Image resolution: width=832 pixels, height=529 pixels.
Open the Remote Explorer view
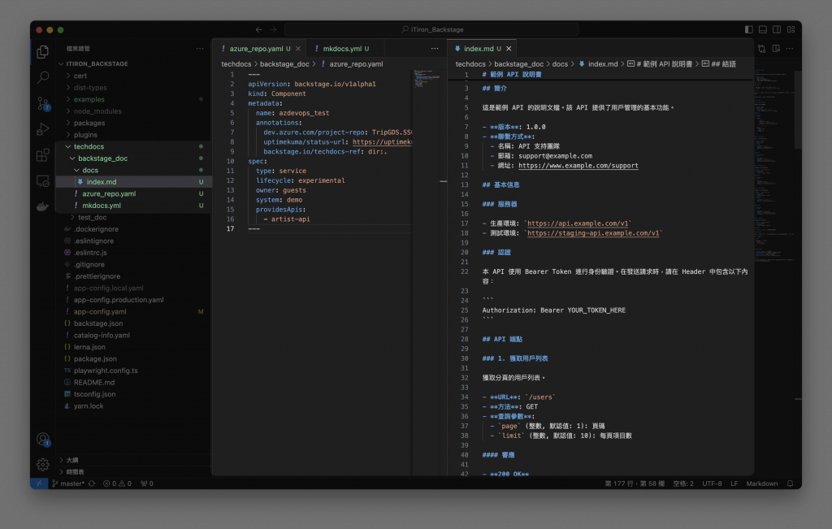click(x=43, y=181)
